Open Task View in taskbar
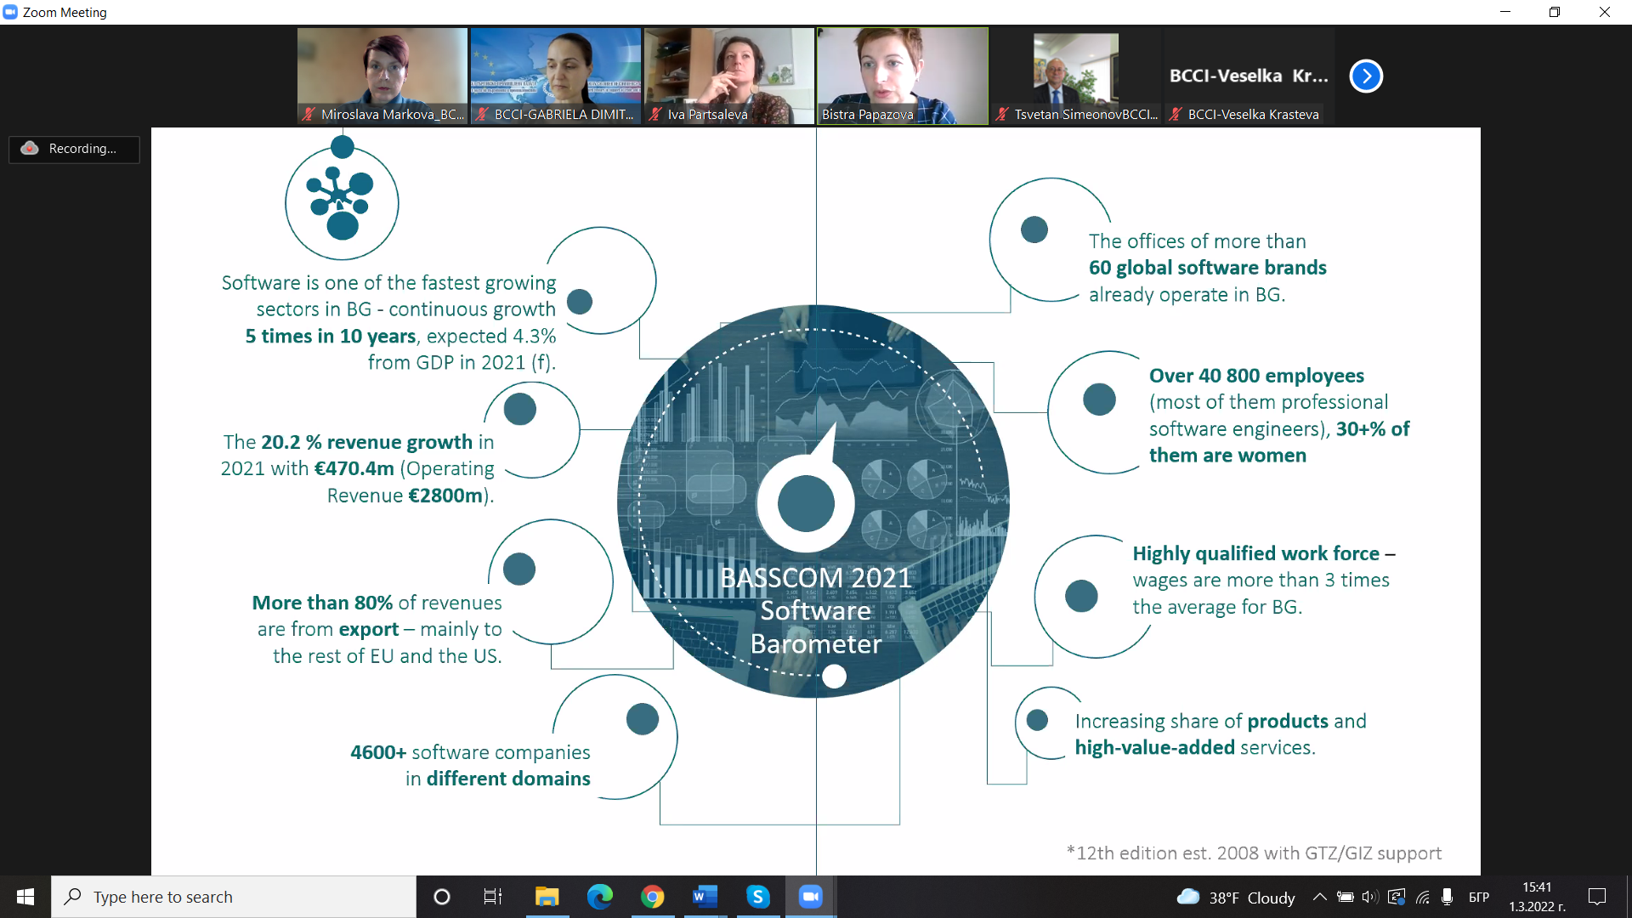 pyautogui.click(x=493, y=897)
